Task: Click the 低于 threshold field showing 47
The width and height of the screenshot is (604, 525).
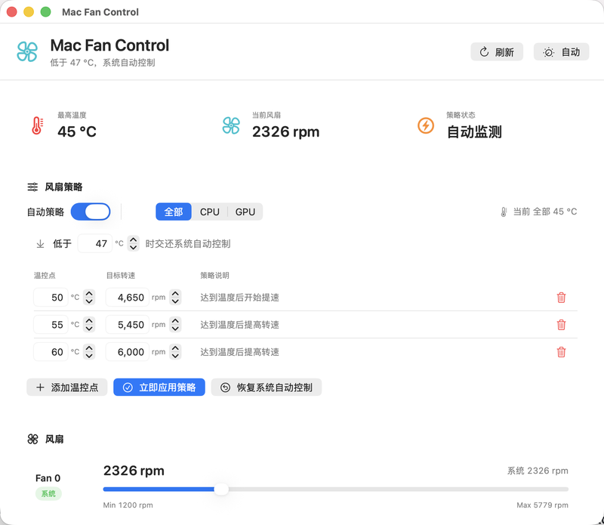Action: pyautogui.click(x=95, y=243)
